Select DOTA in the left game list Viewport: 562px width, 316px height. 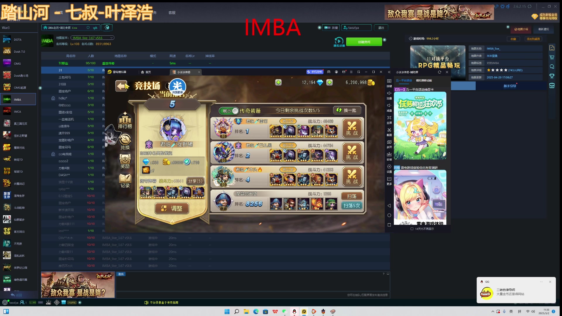coord(18,39)
